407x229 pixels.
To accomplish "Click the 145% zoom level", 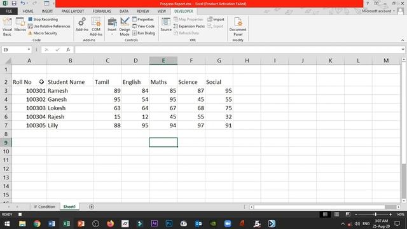I will click(x=400, y=214).
